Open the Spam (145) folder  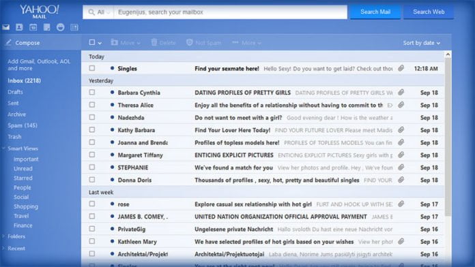coord(23,125)
